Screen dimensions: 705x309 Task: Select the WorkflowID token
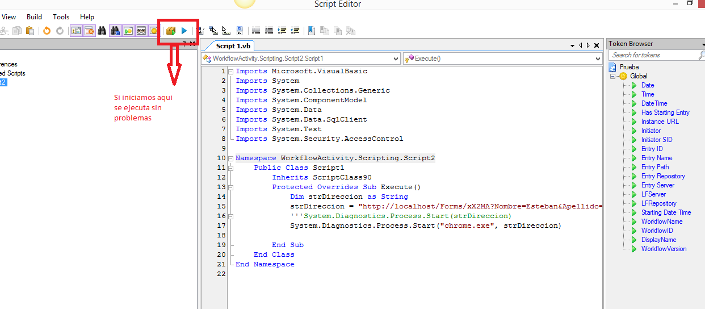pyautogui.click(x=657, y=231)
